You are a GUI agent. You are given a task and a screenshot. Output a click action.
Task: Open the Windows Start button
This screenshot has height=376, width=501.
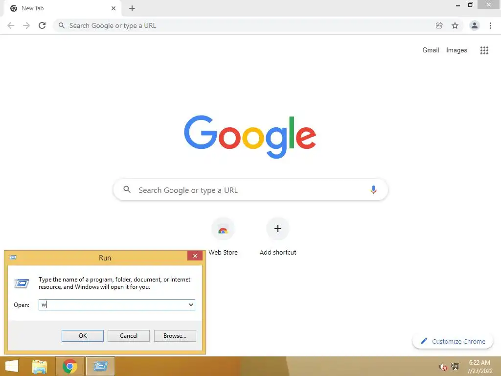click(x=12, y=366)
